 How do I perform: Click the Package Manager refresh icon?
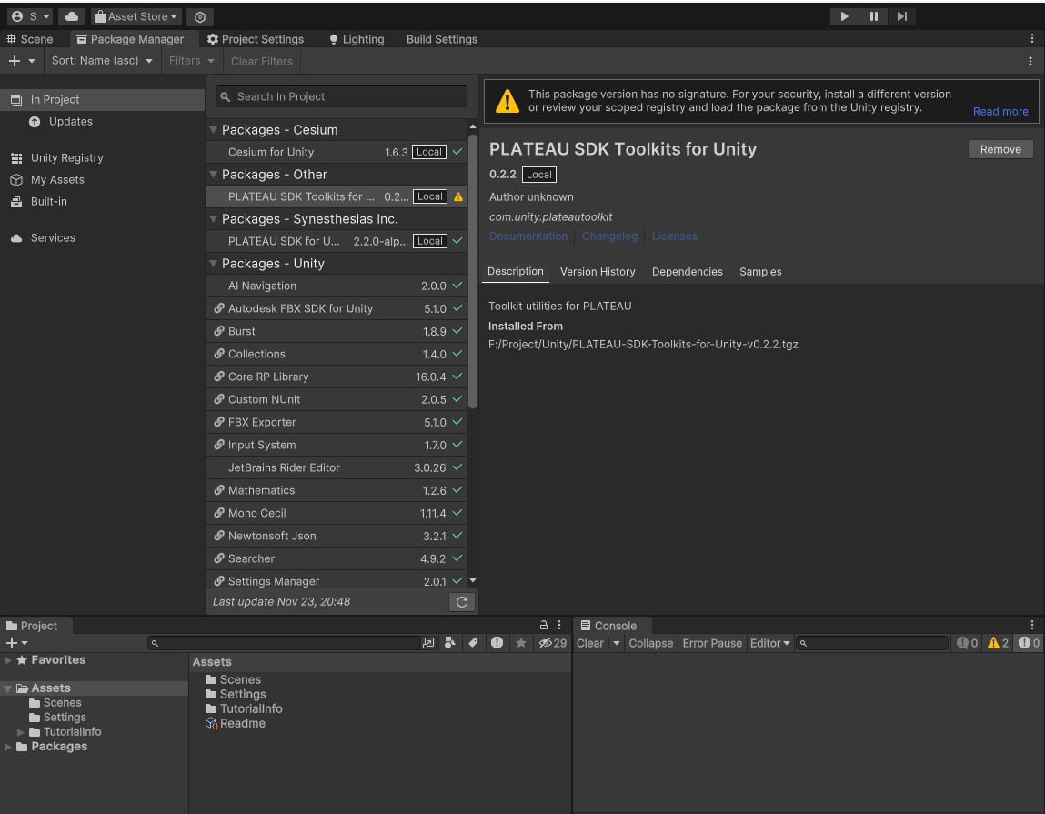(461, 601)
